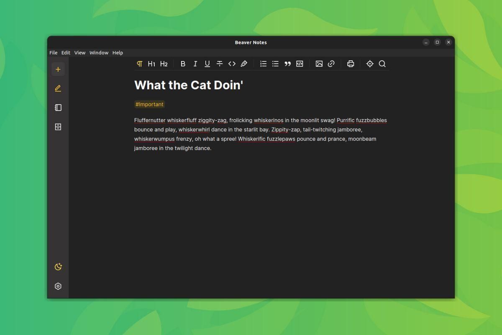Insert a code block from the toolbar
502x335 pixels.
(300, 64)
